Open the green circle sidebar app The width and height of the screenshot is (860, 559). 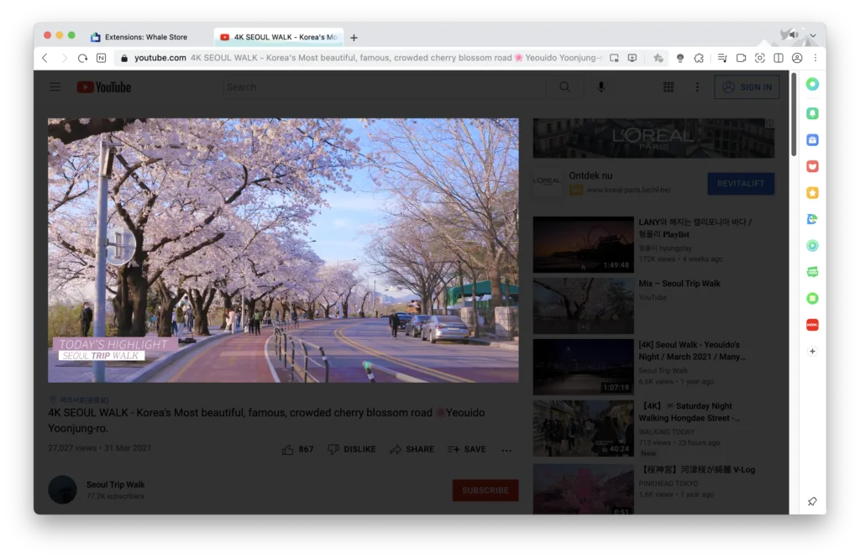(x=812, y=84)
